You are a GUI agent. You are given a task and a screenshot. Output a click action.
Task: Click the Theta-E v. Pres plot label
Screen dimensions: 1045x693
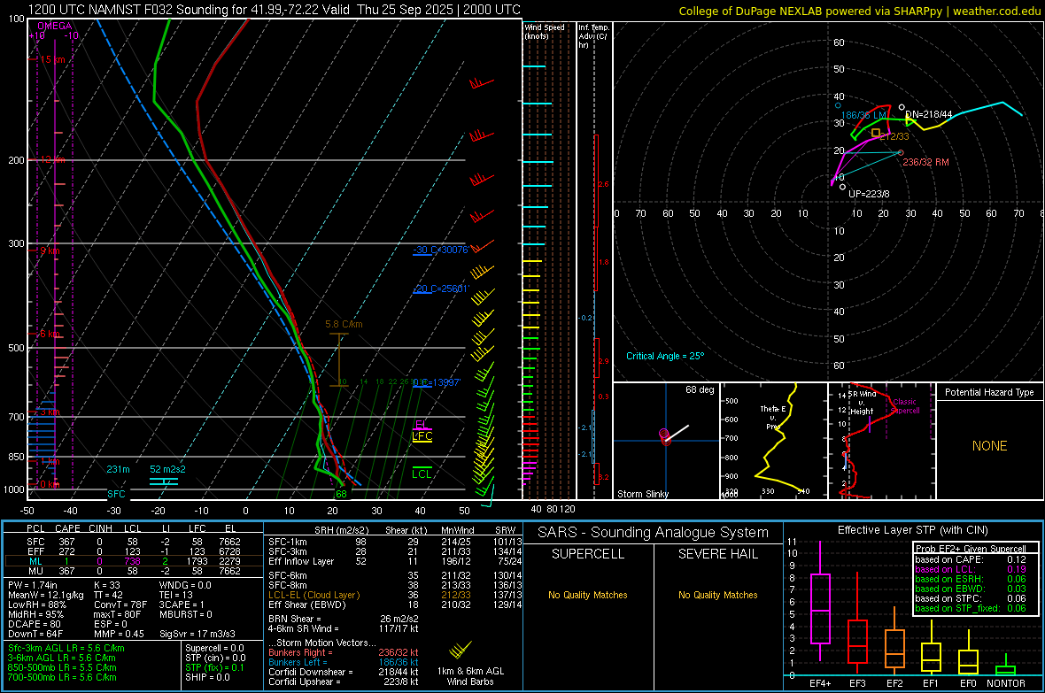tap(773, 418)
